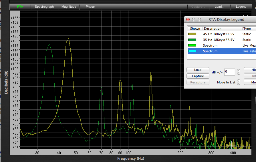This screenshot has width=256, height=162.
Task: Select the Spectrum Live Measurement row text
Action: pos(210,45)
